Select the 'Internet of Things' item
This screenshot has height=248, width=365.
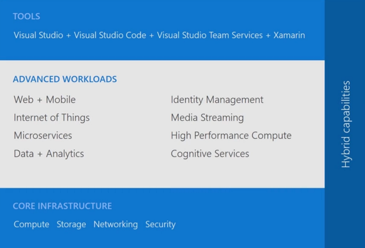pos(52,117)
